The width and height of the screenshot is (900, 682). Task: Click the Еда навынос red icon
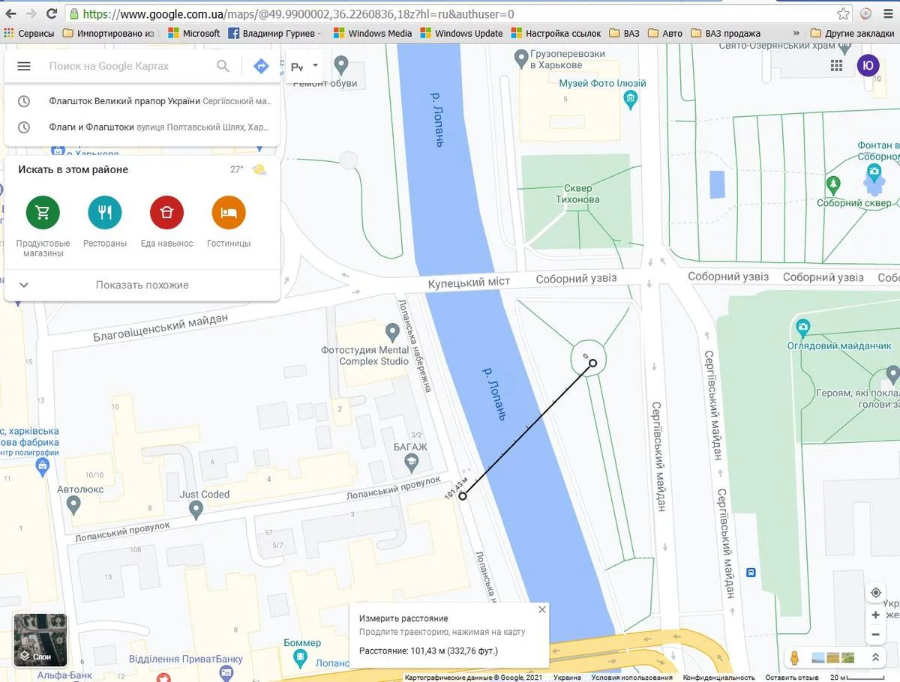pos(166,213)
